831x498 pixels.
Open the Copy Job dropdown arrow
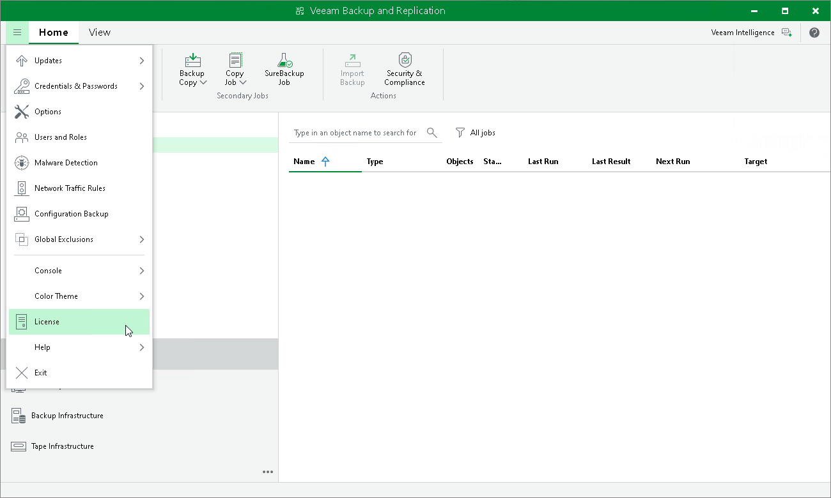pyautogui.click(x=243, y=82)
